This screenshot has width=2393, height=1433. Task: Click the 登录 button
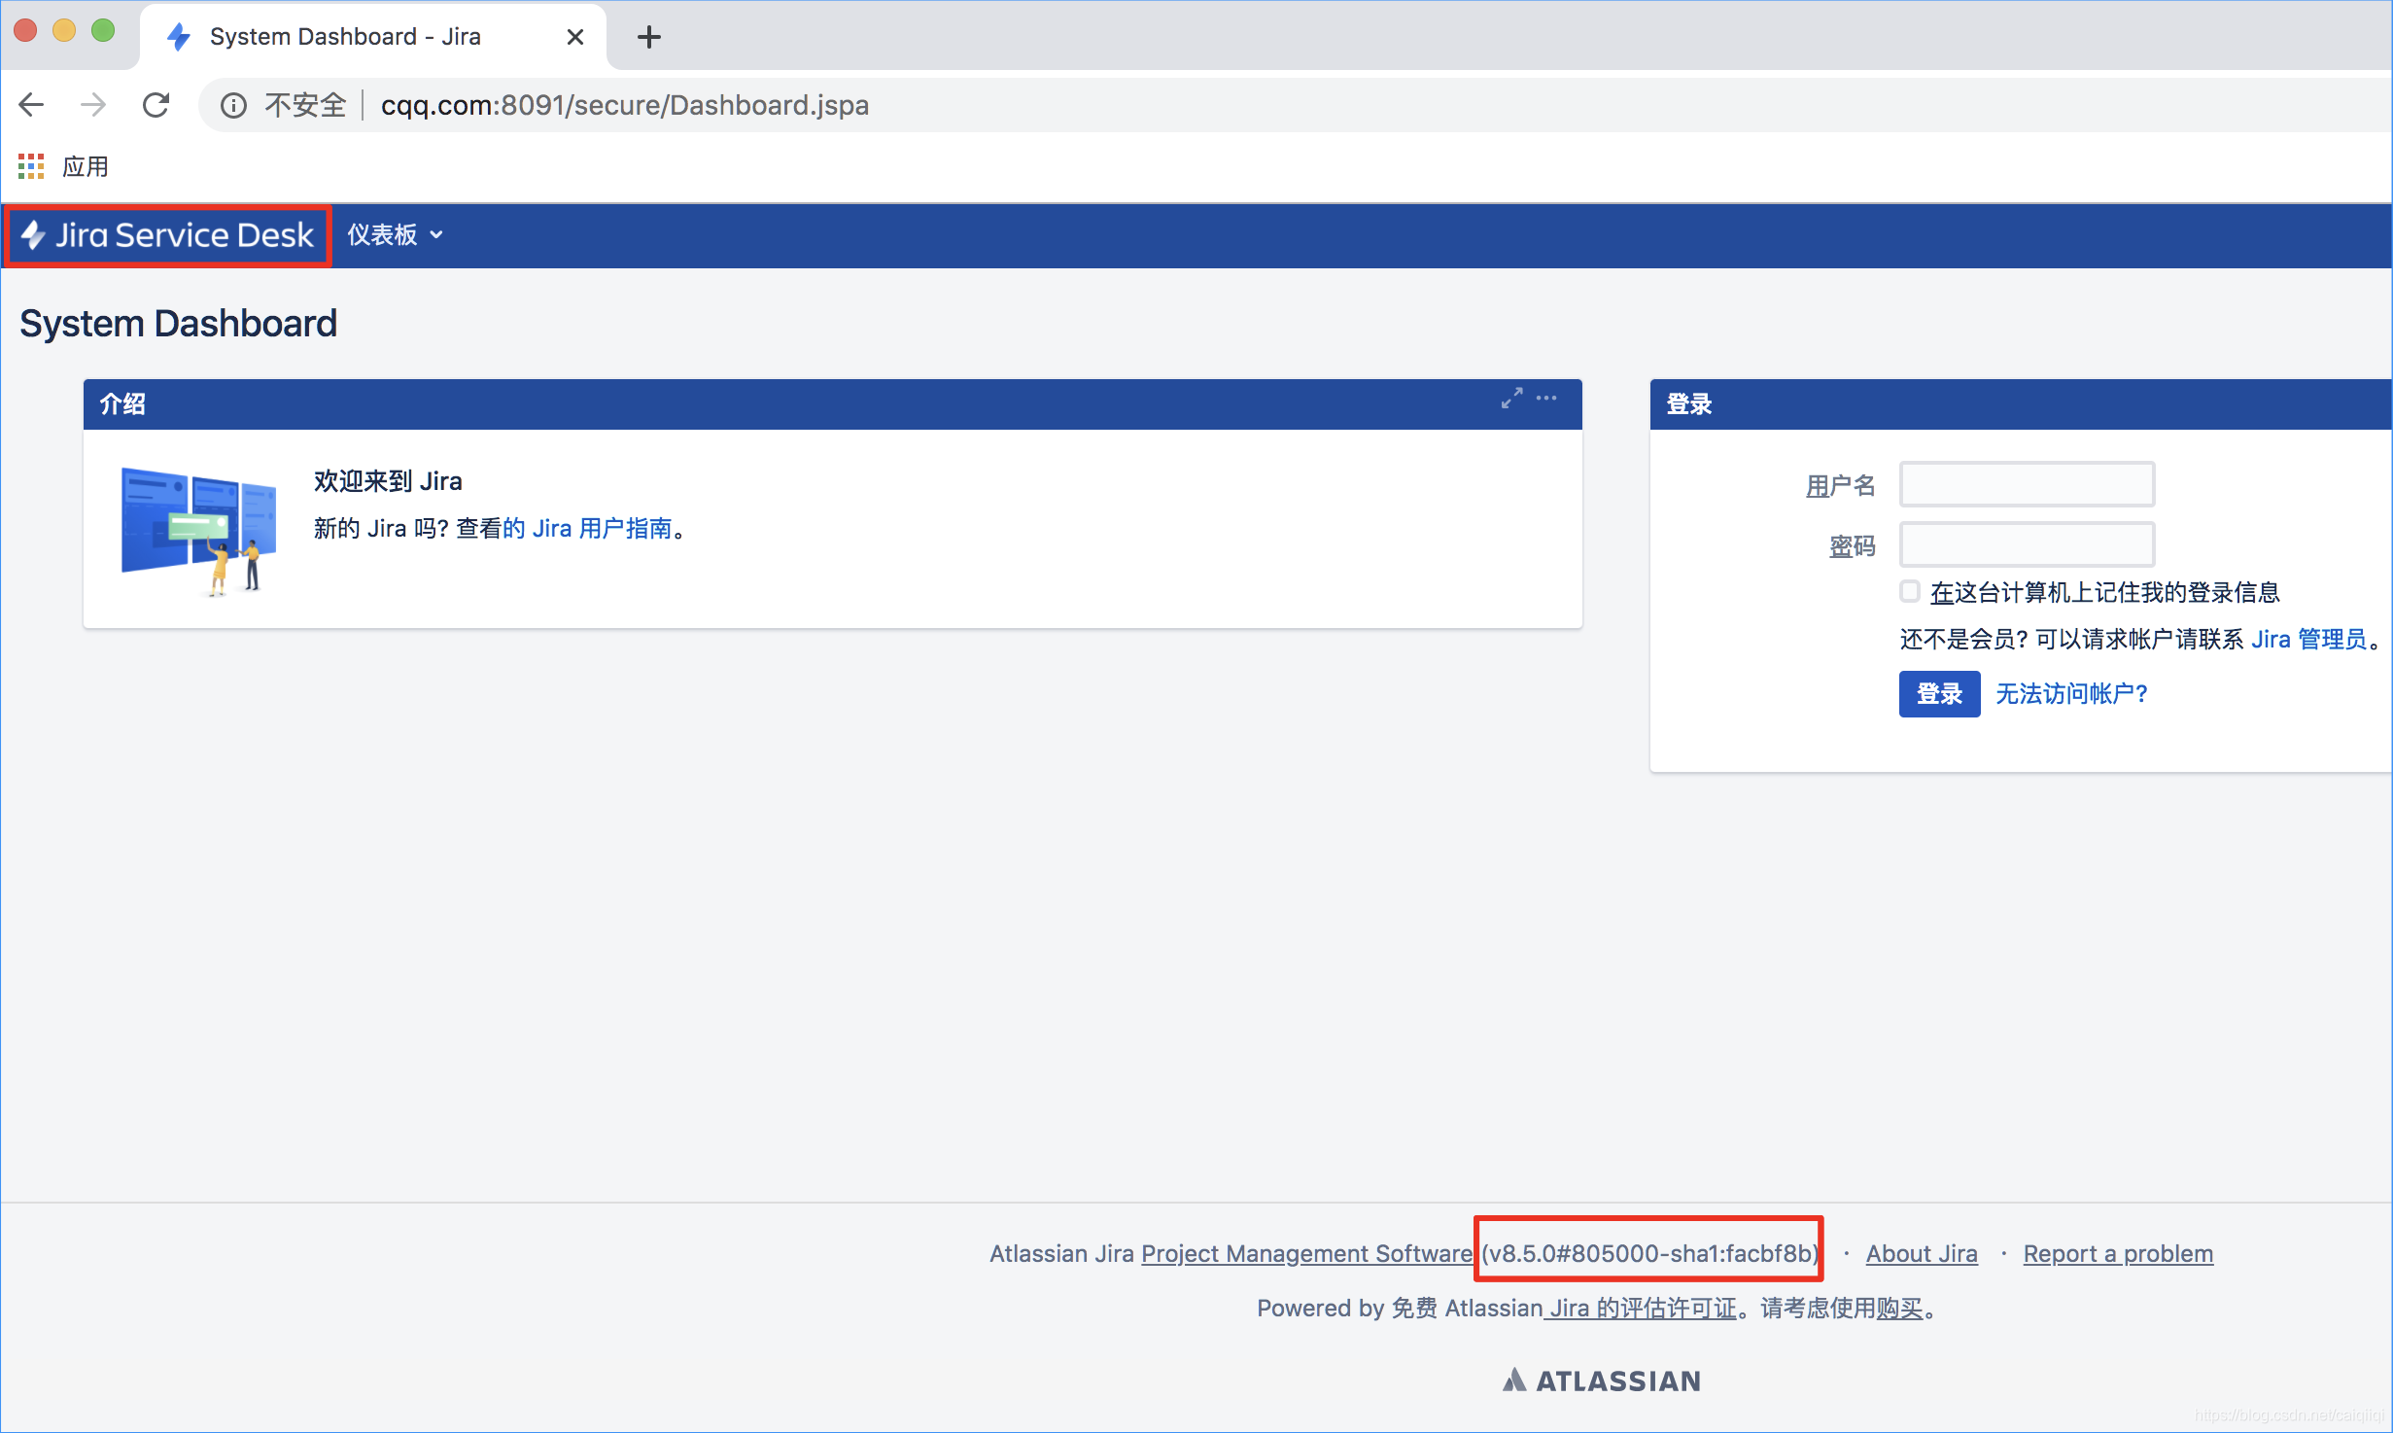[1939, 694]
